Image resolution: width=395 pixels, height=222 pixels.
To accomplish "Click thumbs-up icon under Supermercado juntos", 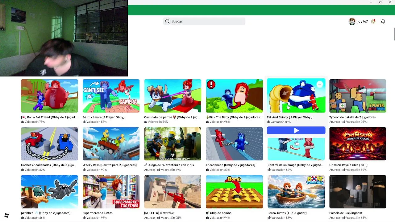I will [x=84, y=218].
